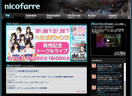Viewport: 132px width, 96px height.
Task: Open the Top tab
Action: [14, 16]
